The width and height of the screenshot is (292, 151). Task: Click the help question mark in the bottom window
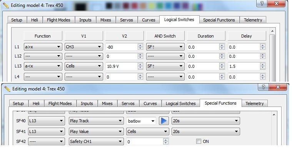click(x=263, y=87)
